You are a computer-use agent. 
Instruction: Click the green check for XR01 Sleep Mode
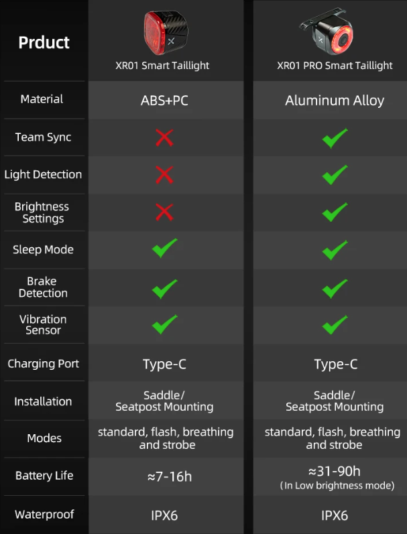point(165,248)
